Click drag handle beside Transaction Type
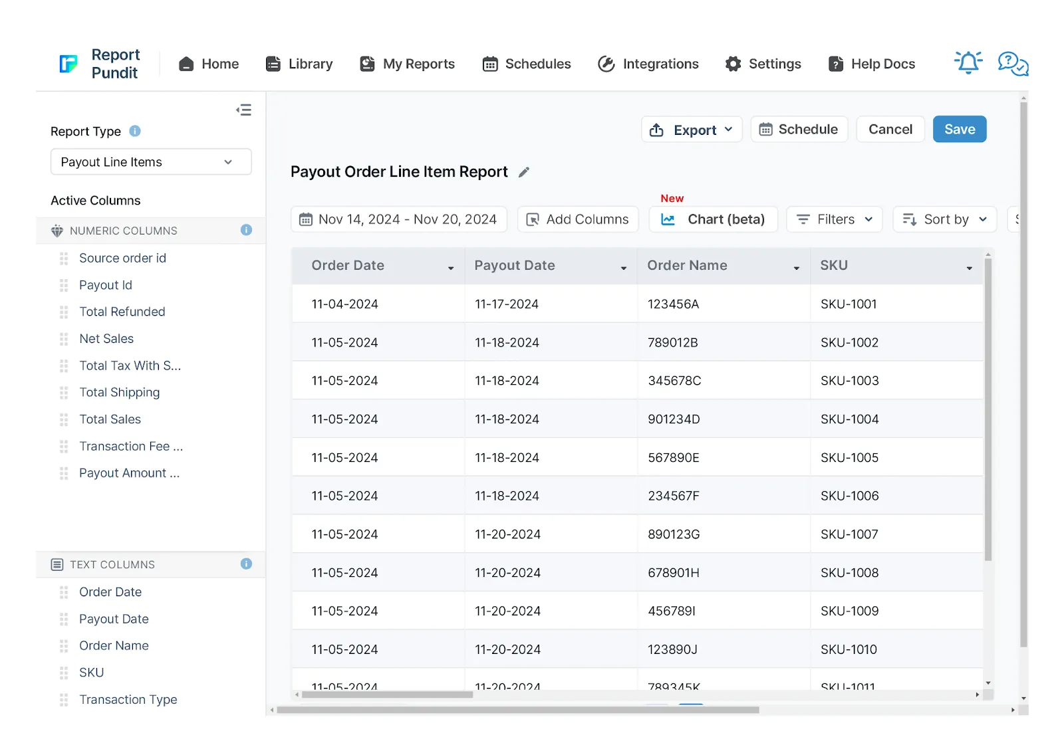Viewport: 1064px width, 751px height. pyautogui.click(x=64, y=700)
